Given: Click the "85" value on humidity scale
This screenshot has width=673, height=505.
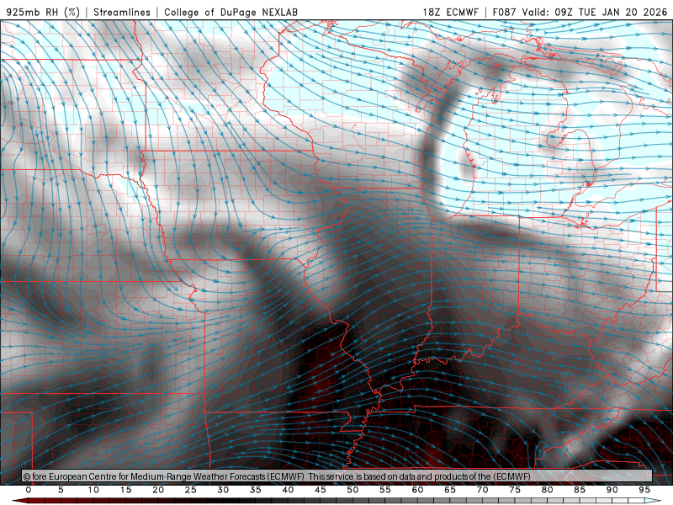Looking at the screenshot, I should pos(580,490).
